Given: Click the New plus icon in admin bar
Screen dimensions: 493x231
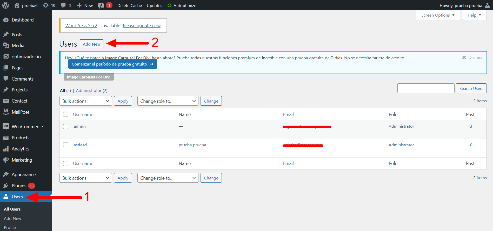Looking at the screenshot, I should pyautogui.click(x=79, y=5).
